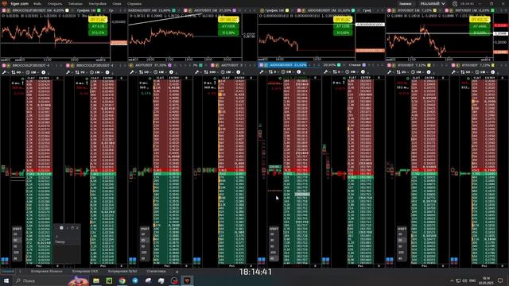
Task: Add new workspace tab with plus button
Action: coord(177,272)
